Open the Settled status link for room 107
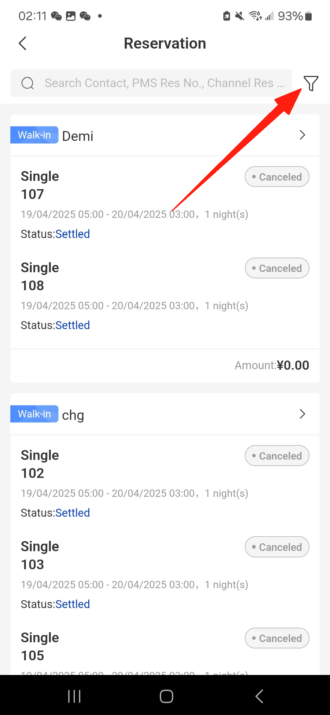330x715 pixels. tap(72, 234)
